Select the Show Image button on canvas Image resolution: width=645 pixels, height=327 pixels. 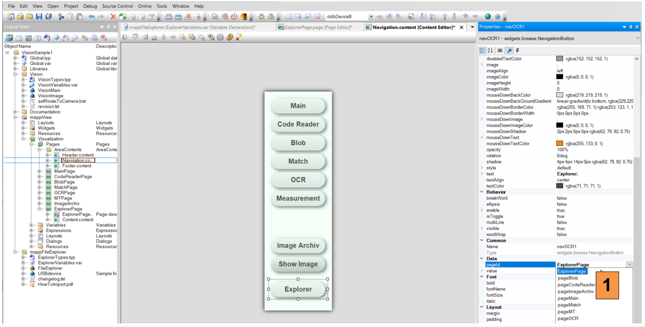click(x=298, y=264)
